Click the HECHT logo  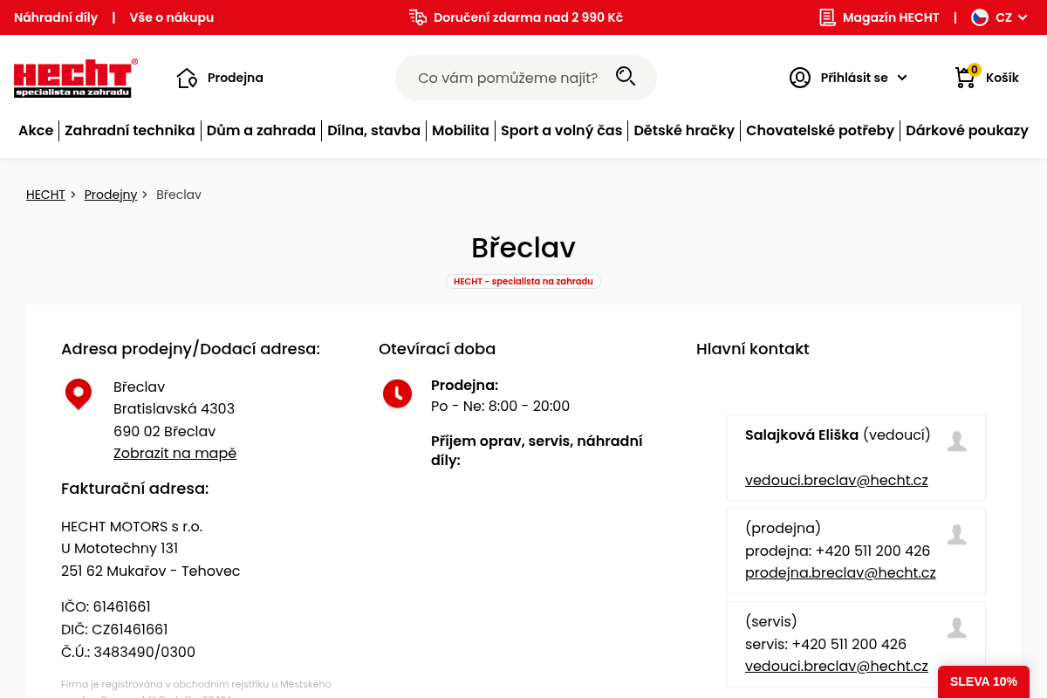coord(76,78)
